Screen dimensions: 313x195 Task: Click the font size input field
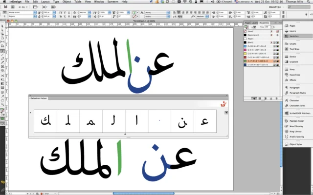[x=47, y=13]
